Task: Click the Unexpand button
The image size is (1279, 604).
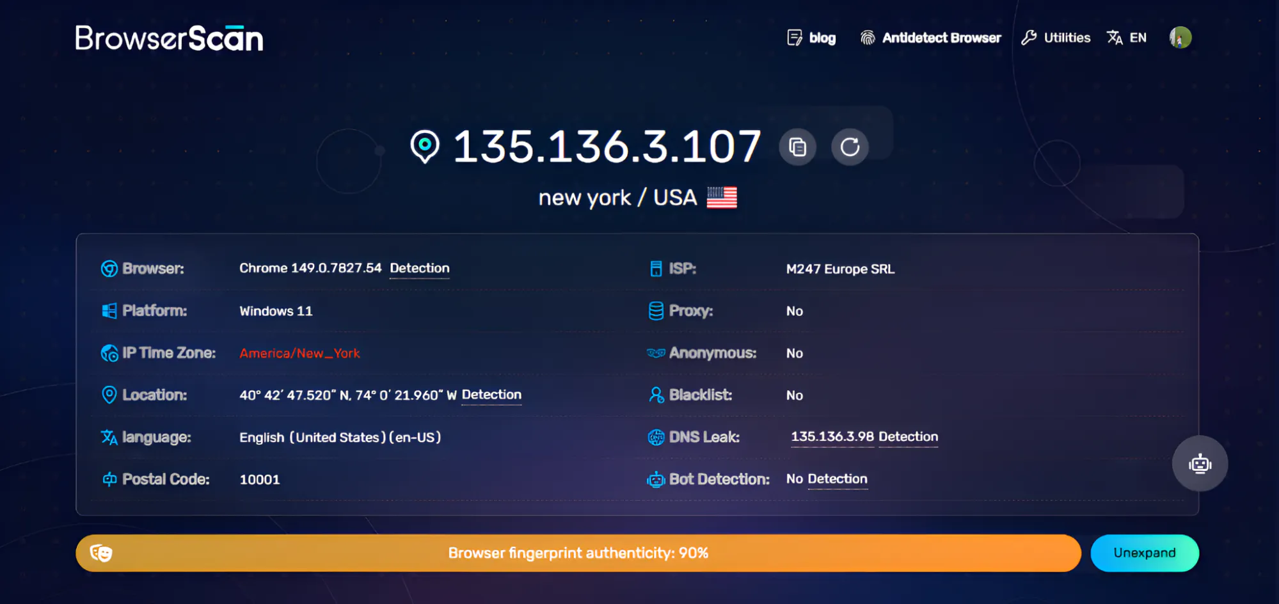Action: click(1145, 553)
